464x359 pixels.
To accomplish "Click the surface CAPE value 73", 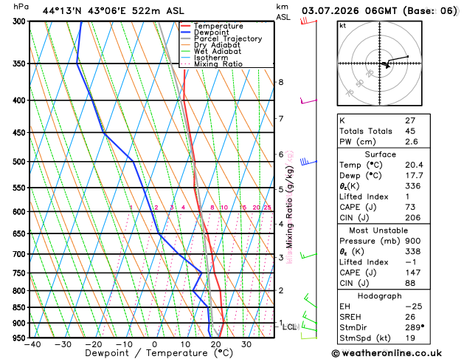I will (x=410, y=207).
